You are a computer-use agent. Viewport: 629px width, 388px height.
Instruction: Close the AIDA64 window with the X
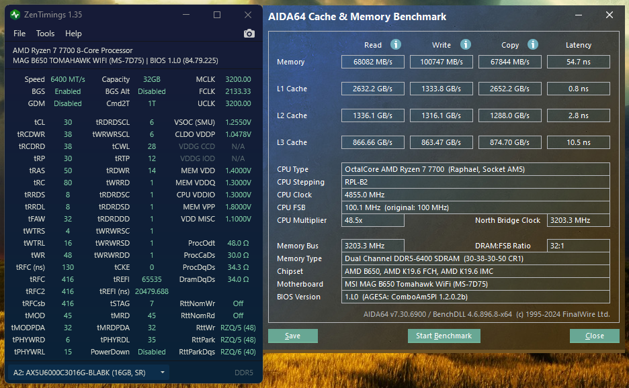[x=610, y=15]
